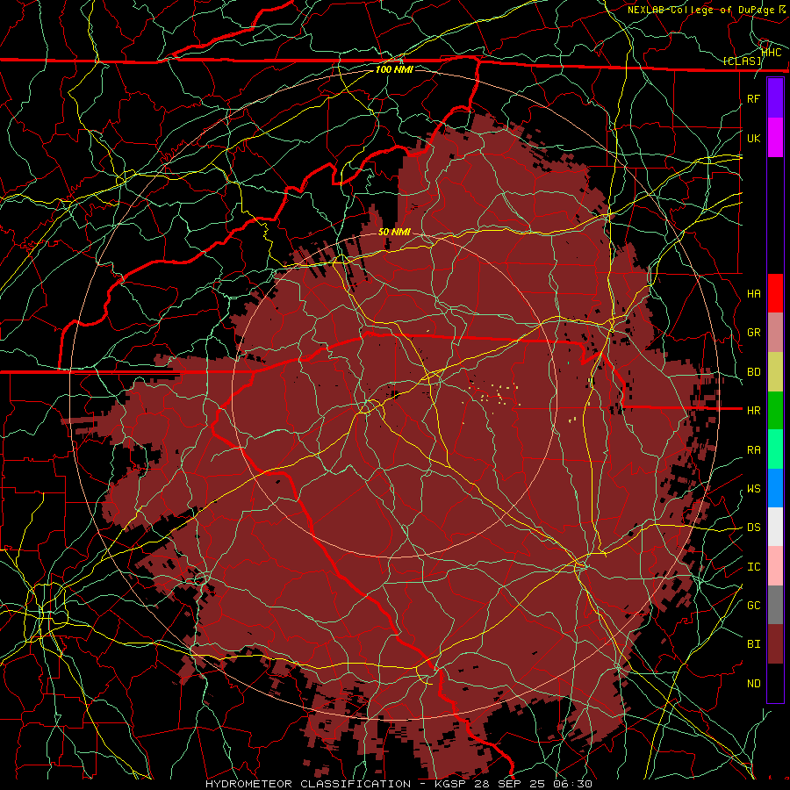790x790 pixels.
Task: Click the GC legend label
Action: 753,605
